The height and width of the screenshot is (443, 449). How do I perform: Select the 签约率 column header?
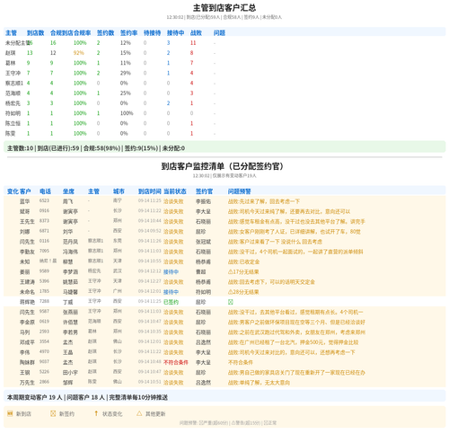pos(129,33)
